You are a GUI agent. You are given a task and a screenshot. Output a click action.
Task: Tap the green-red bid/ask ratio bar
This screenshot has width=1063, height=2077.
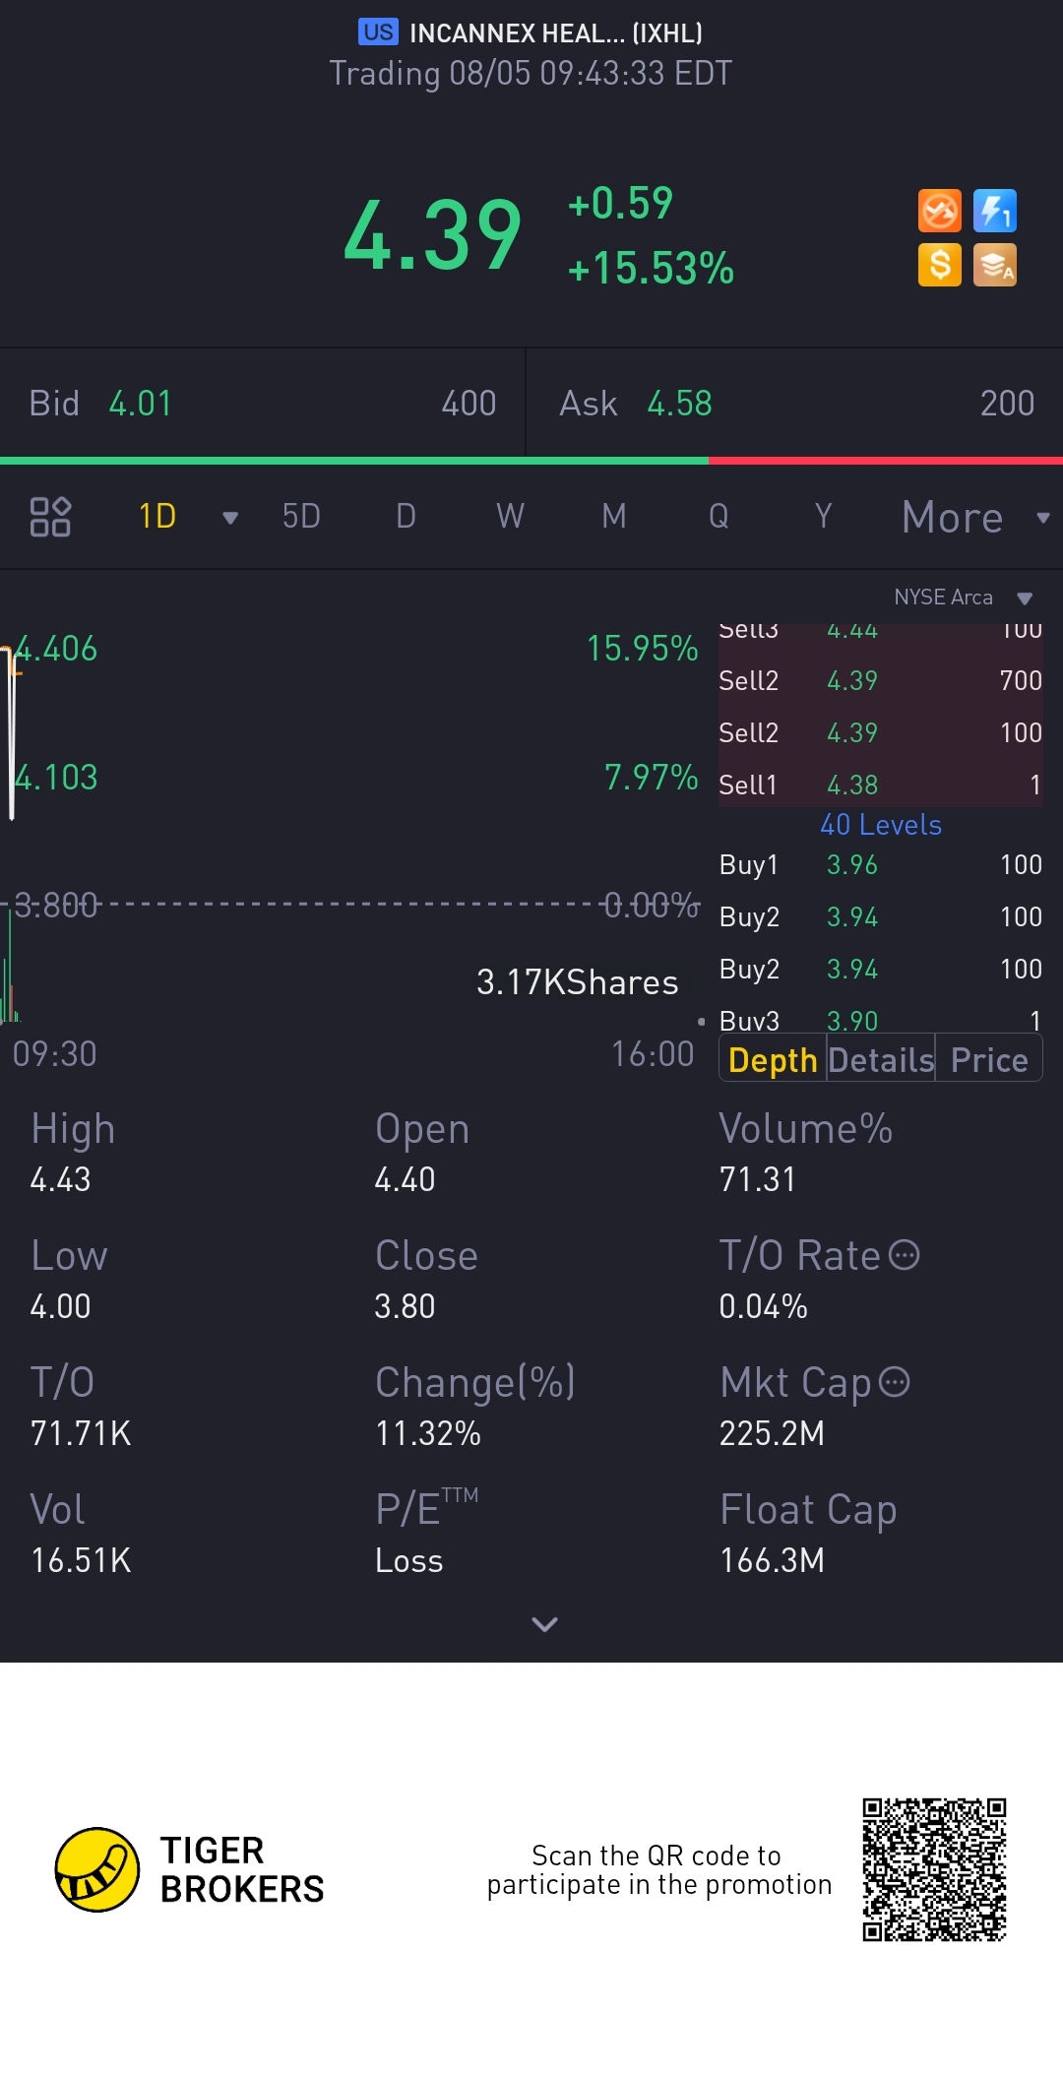pos(531,460)
